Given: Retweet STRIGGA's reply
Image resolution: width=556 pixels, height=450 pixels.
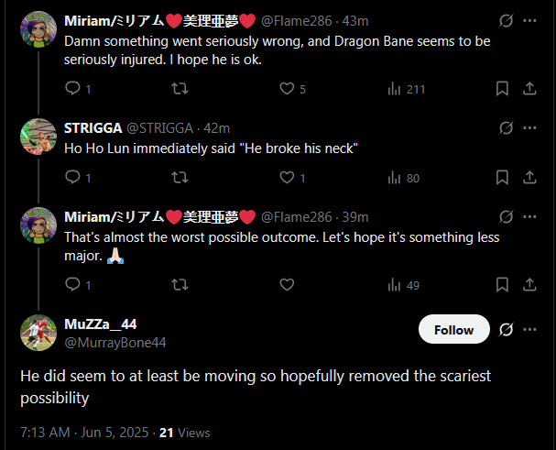Looking at the screenshot, I should click(x=180, y=178).
